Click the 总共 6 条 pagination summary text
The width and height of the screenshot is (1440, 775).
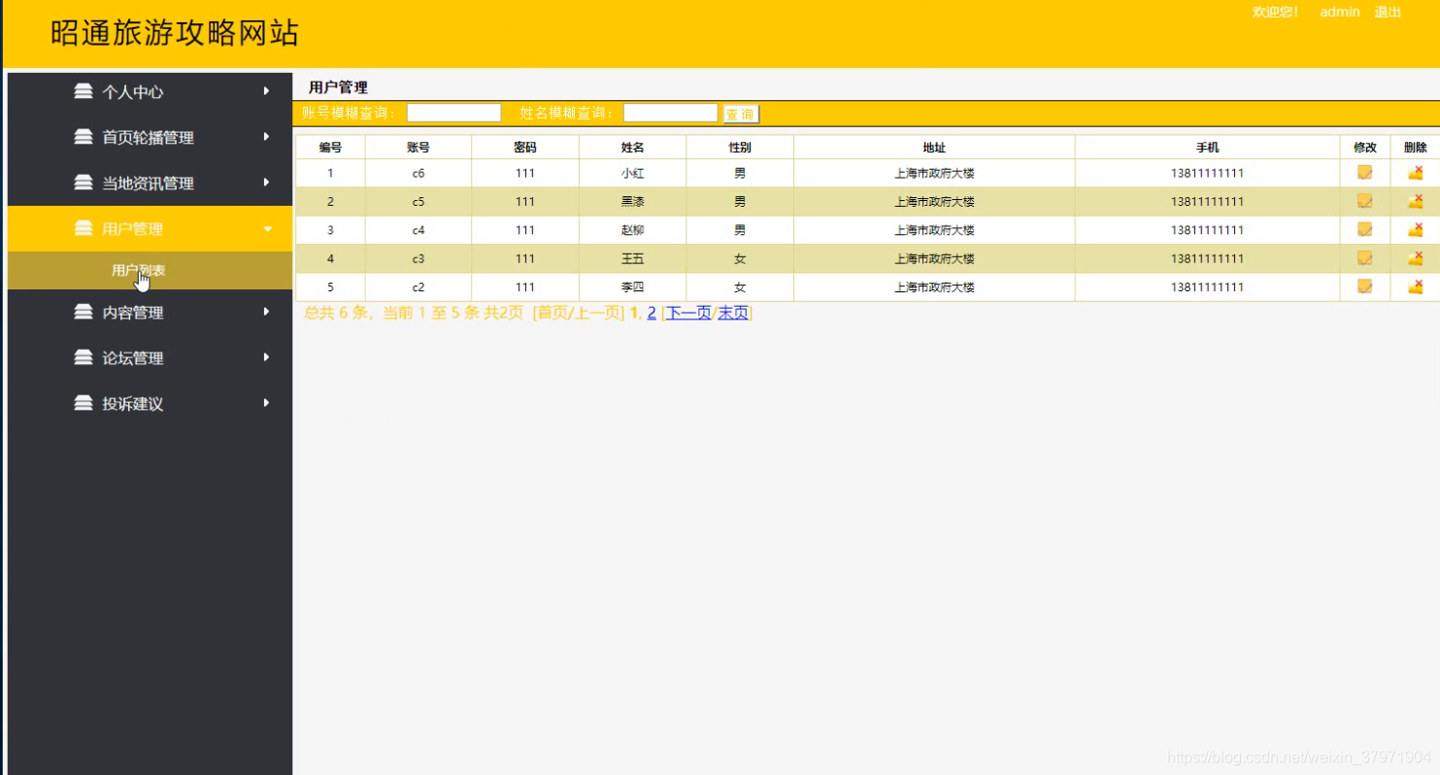pyautogui.click(x=338, y=313)
